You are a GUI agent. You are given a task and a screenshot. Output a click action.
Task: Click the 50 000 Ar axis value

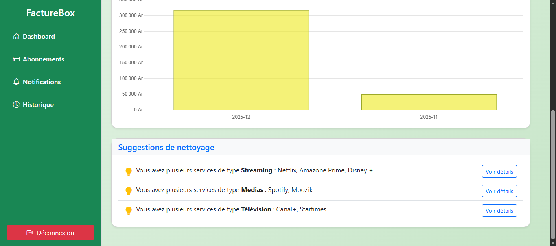point(132,94)
